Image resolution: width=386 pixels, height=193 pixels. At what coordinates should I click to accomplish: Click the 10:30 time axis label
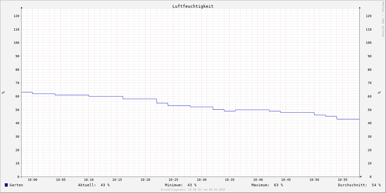(x=202, y=180)
